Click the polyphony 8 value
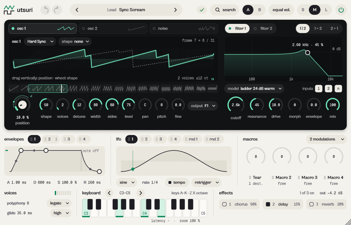The image size is (351, 225). pos(28,203)
